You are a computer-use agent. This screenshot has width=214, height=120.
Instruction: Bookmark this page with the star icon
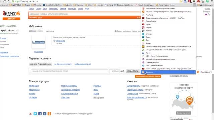[181, 1]
